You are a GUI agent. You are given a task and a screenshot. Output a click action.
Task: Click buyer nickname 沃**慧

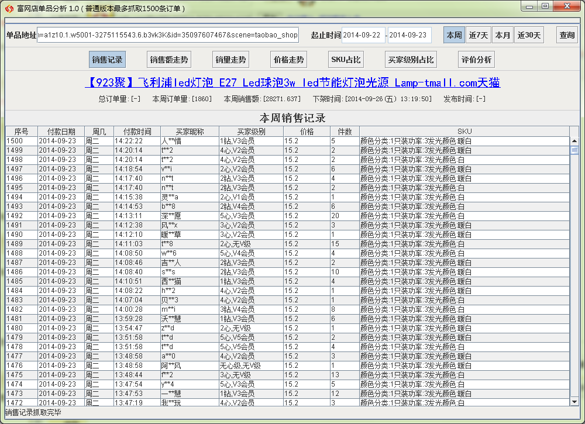pyautogui.click(x=190, y=319)
